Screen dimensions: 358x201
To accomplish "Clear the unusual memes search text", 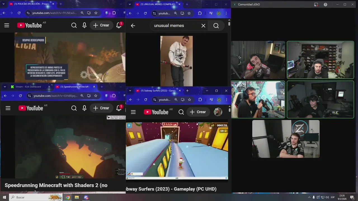I will tap(203, 26).
